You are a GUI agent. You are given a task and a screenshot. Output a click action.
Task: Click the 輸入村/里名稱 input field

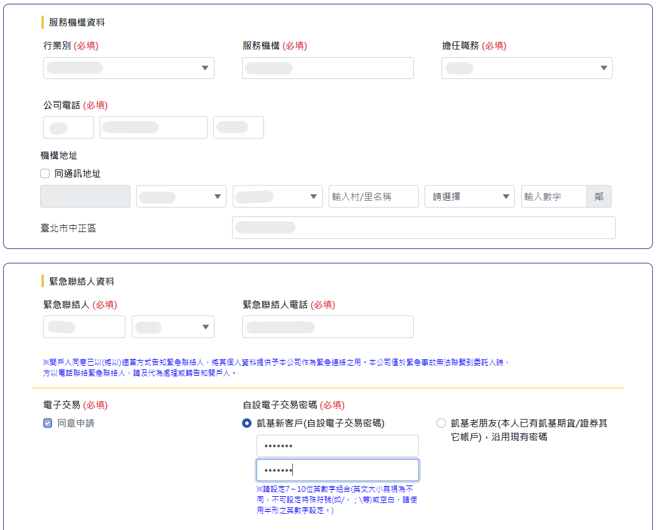(373, 196)
